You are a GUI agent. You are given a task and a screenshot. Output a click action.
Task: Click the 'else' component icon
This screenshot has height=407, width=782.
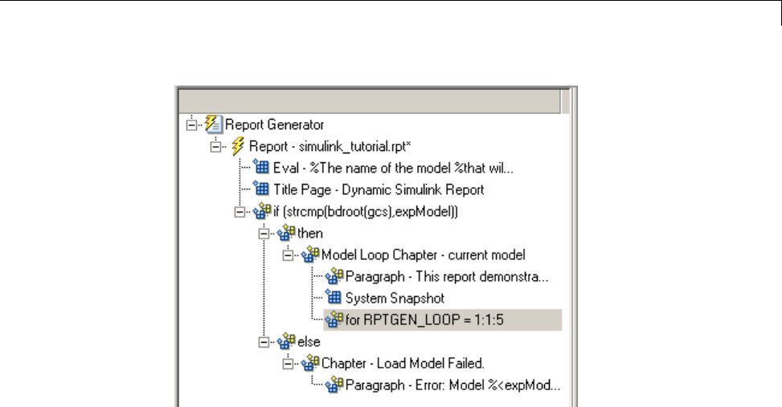(x=286, y=341)
